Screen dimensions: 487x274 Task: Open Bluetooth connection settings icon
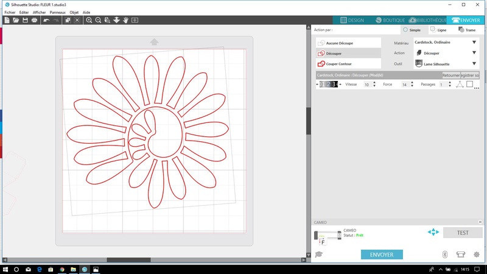click(445, 255)
